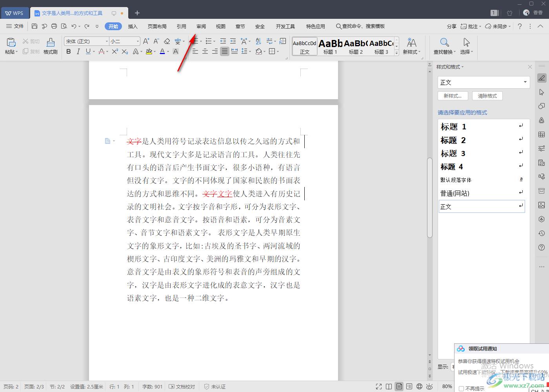Undo the last action
The width and height of the screenshot is (549, 392).
[x=74, y=26]
